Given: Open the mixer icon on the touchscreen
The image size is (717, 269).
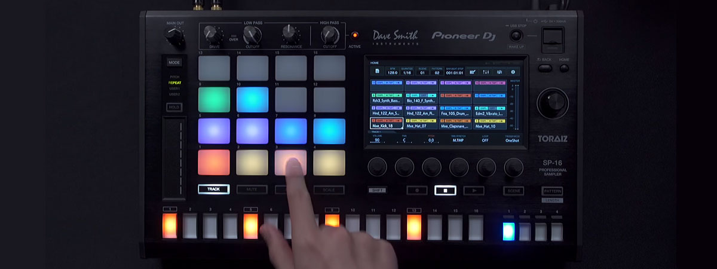Looking at the screenshot, I should tap(486, 72).
